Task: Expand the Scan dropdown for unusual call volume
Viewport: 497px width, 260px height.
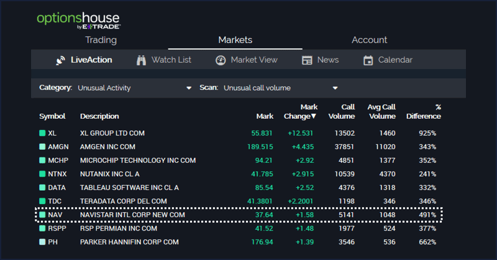Action: [280, 88]
